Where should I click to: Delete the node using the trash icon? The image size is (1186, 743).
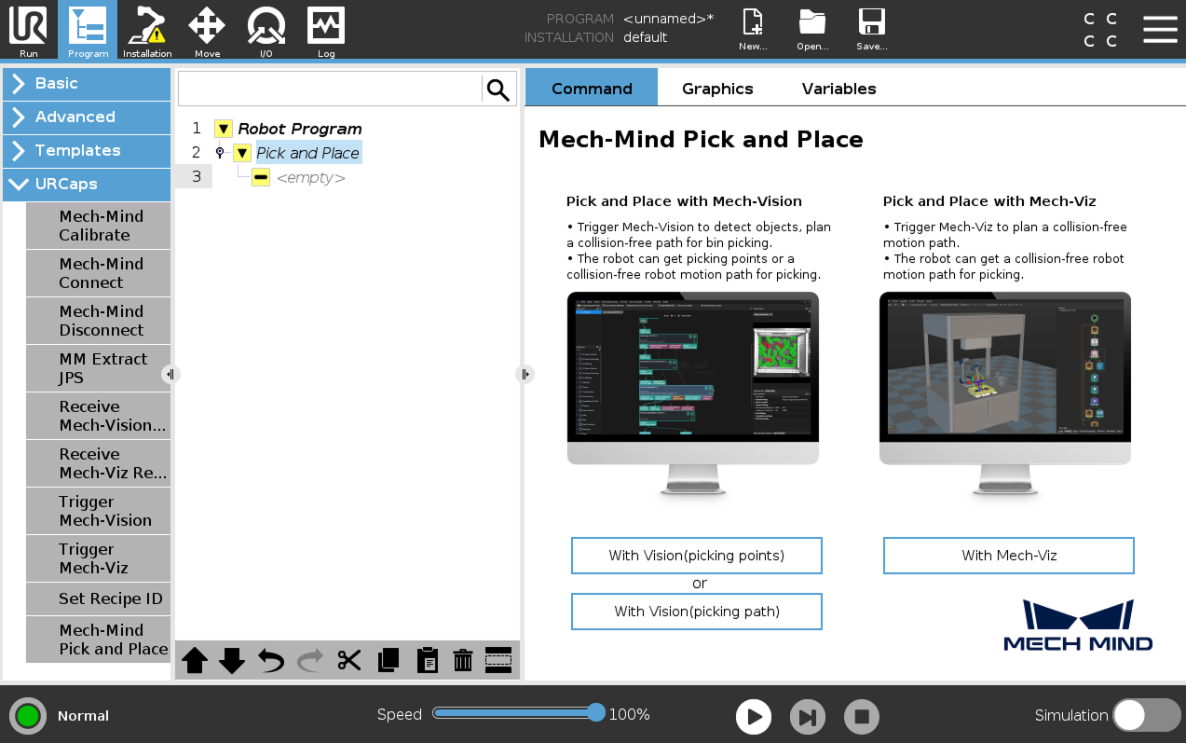coord(462,660)
